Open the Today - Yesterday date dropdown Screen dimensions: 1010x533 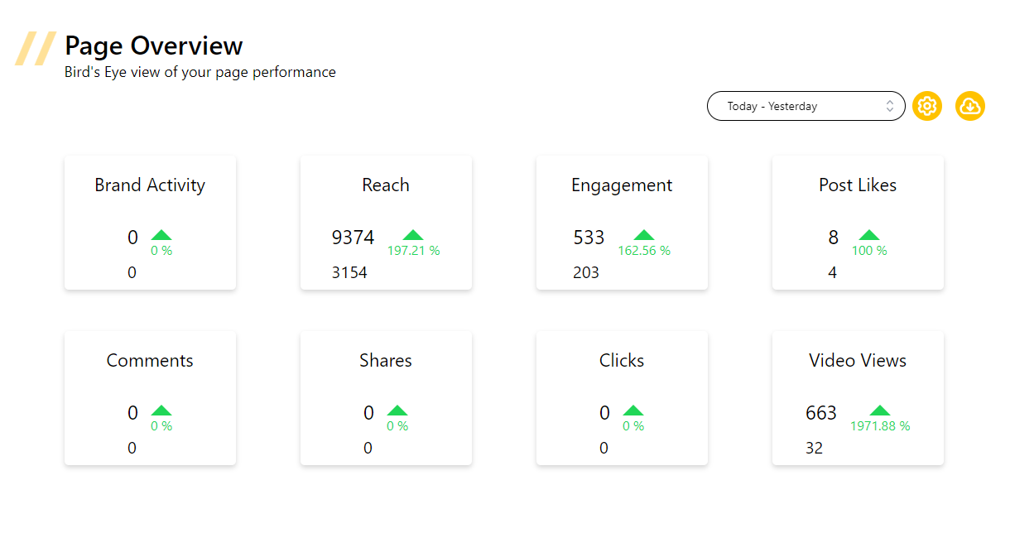(795, 106)
